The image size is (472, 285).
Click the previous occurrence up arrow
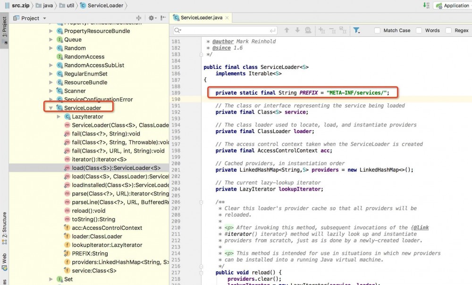(x=287, y=30)
